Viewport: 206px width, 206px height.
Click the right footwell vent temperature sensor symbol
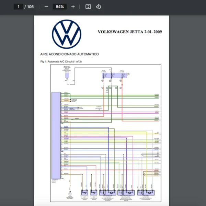pyautogui.click(x=84, y=193)
